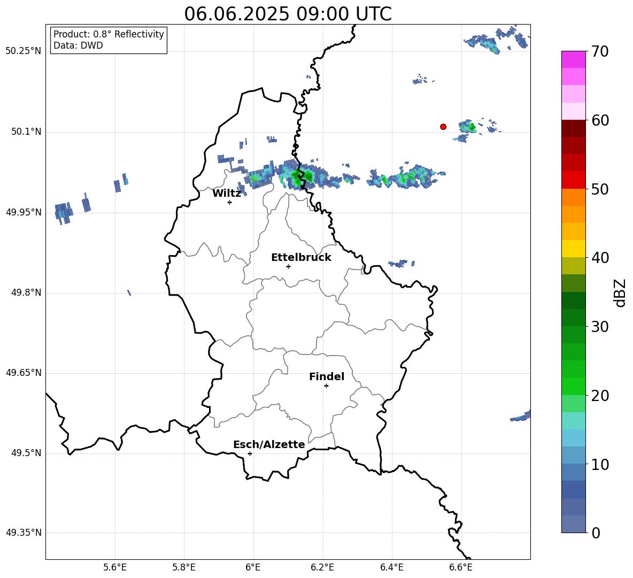Click the 60 colorbar tick label
Viewport: 633px width, 578px height.
[599, 120]
